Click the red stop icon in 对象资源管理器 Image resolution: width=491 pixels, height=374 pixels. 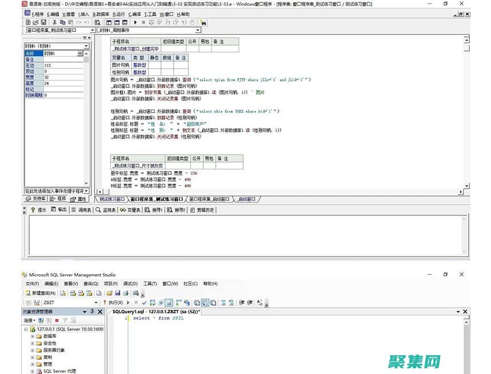tap(56, 320)
